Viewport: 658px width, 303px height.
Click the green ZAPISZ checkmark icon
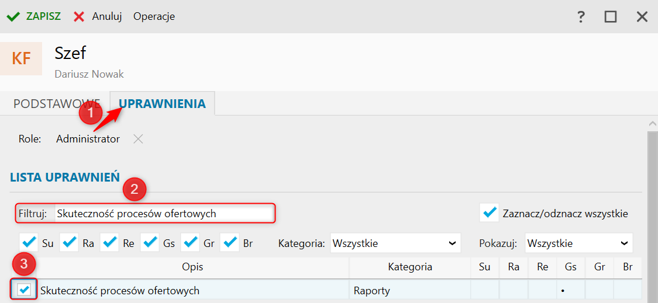click(x=13, y=16)
